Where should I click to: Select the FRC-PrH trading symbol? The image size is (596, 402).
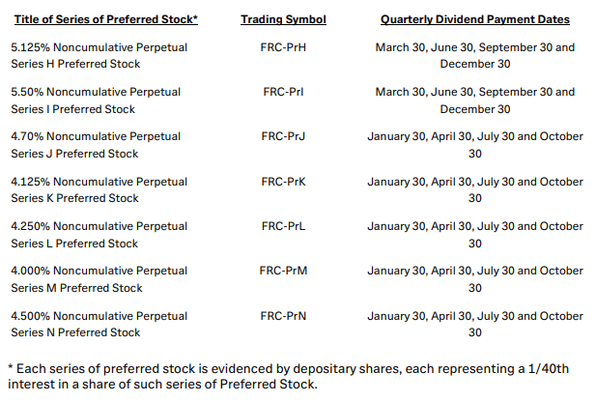[283, 47]
